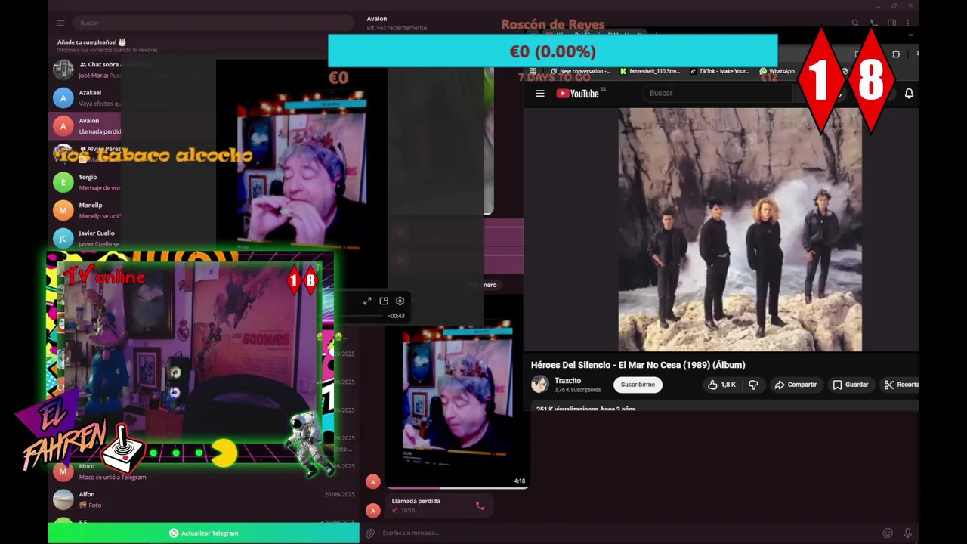This screenshot has height=544, width=967.
Task: Like the video with 1,8 K likes
Action: 721,385
